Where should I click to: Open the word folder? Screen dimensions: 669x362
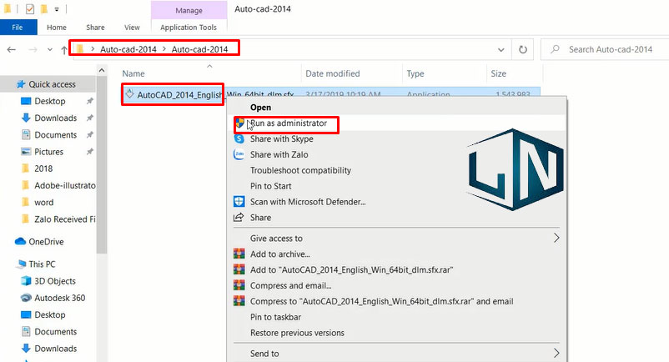coord(44,203)
